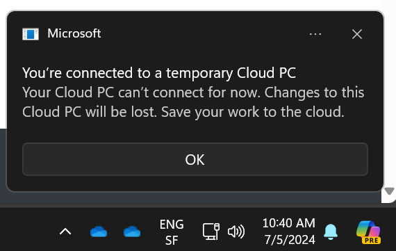Viewport: 396px width, 251px height.
Task: Click the "You're connected to a temporary Cloud PC" heading
Action: (x=159, y=73)
